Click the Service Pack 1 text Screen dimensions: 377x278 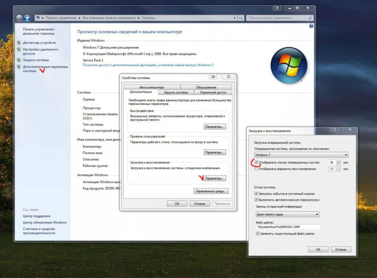(x=93, y=60)
